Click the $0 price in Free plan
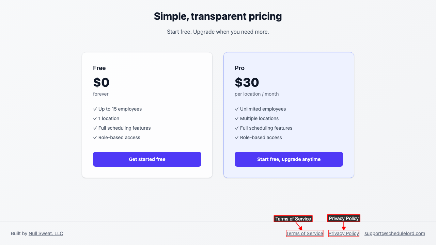This screenshot has height=245, width=436. [101, 82]
